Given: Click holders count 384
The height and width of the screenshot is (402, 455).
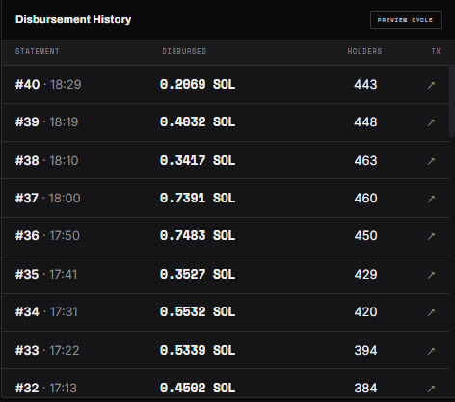Looking at the screenshot, I should [x=365, y=388].
